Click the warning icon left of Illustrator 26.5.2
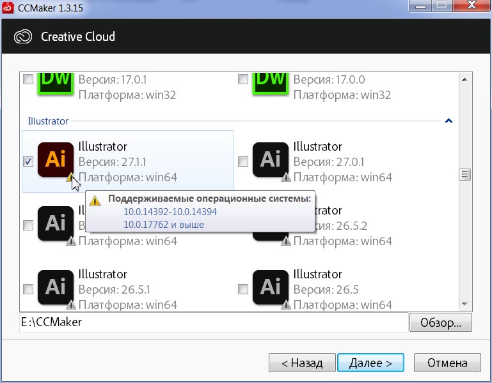 pyautogui.click(x=71, y=241)
